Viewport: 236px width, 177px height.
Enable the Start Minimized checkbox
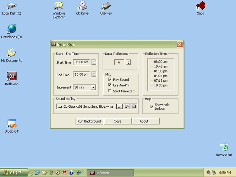tap(110, 91)
